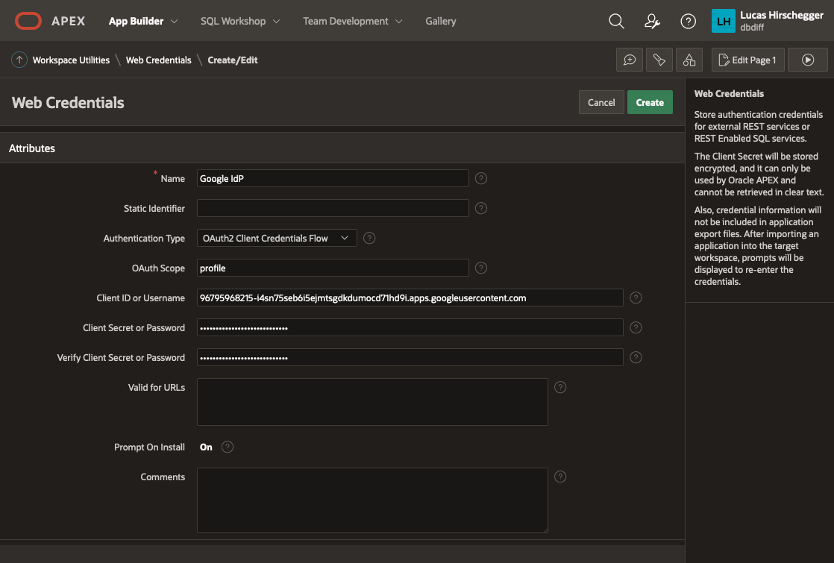Click the Create button
Viewport: 834px width, 563px height.
pos(650,102)
